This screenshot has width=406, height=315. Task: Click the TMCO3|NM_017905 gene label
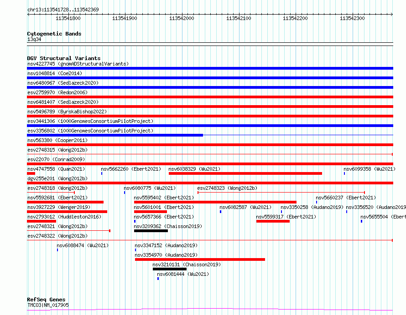click(x=48, y=305)
